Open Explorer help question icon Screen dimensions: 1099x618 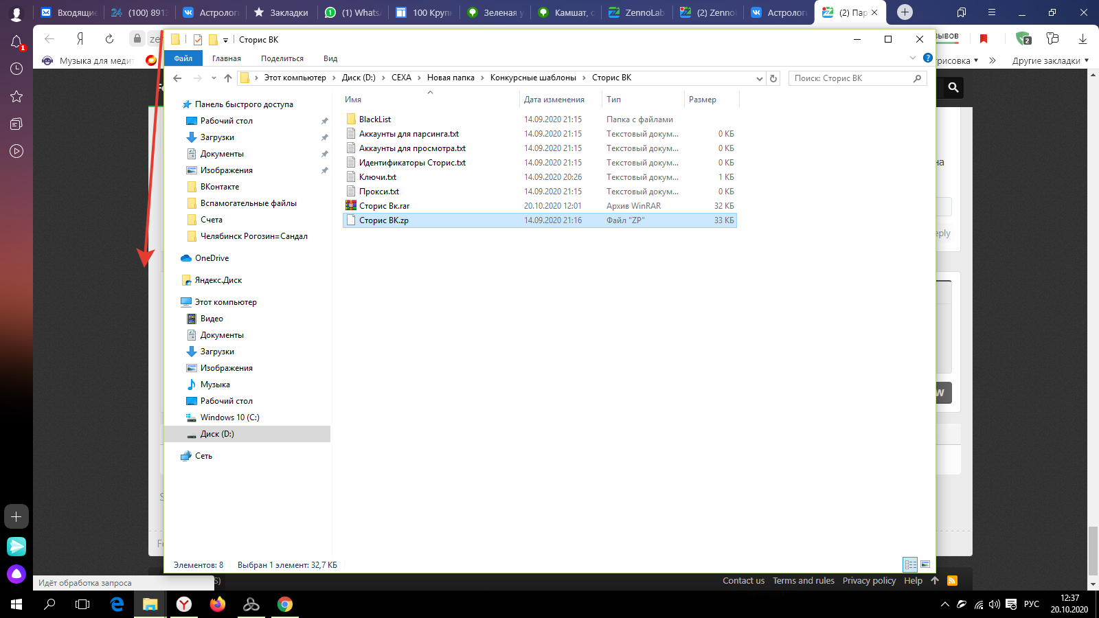coord(928,58)
